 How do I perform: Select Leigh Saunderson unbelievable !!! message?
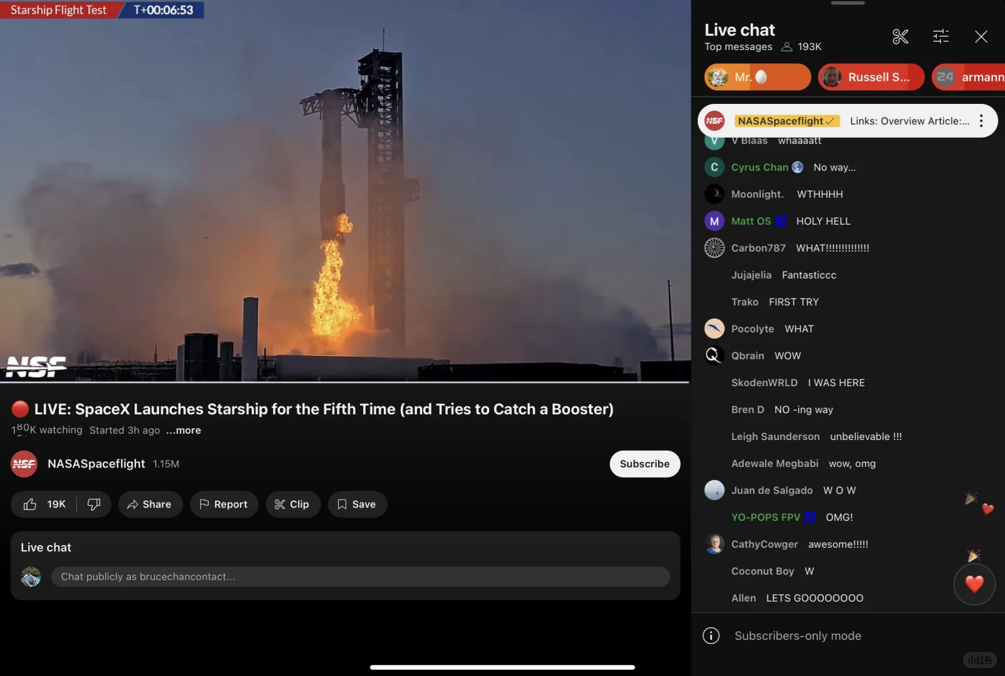click(817, 436)
